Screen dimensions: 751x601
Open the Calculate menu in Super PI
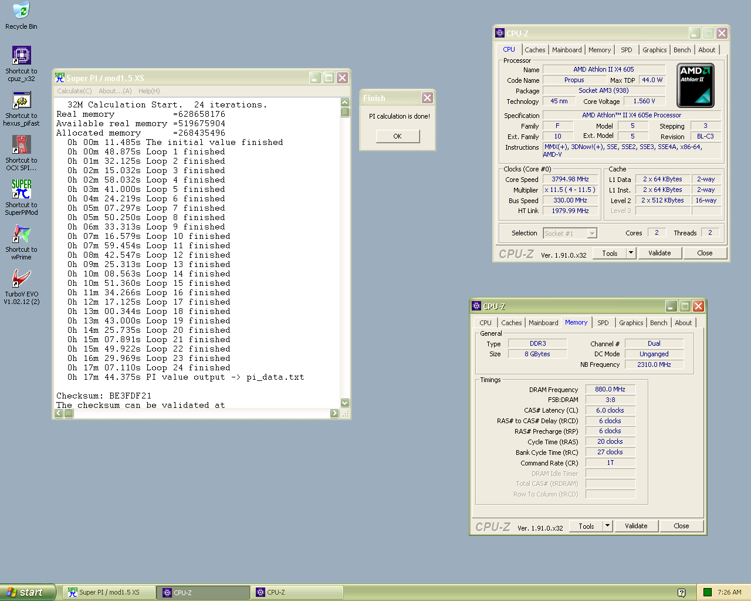tap(75, 91)
